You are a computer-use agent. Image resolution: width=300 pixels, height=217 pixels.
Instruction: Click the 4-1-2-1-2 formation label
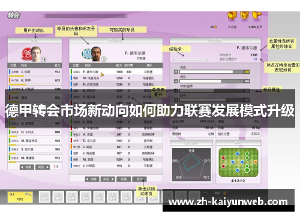tap(238, 181)
